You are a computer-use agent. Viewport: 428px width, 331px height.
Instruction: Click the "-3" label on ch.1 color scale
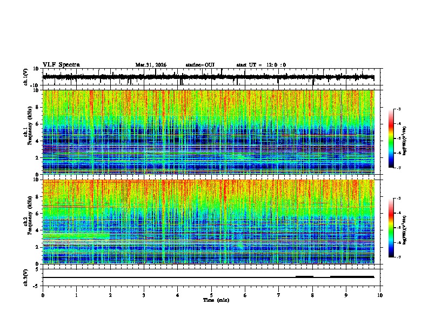click(398, 109)
